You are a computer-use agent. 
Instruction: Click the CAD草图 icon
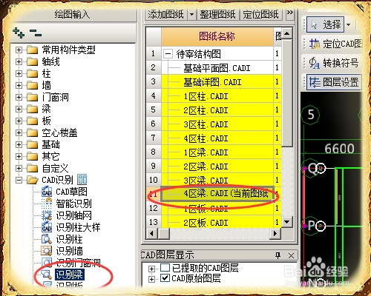point(47,192)
